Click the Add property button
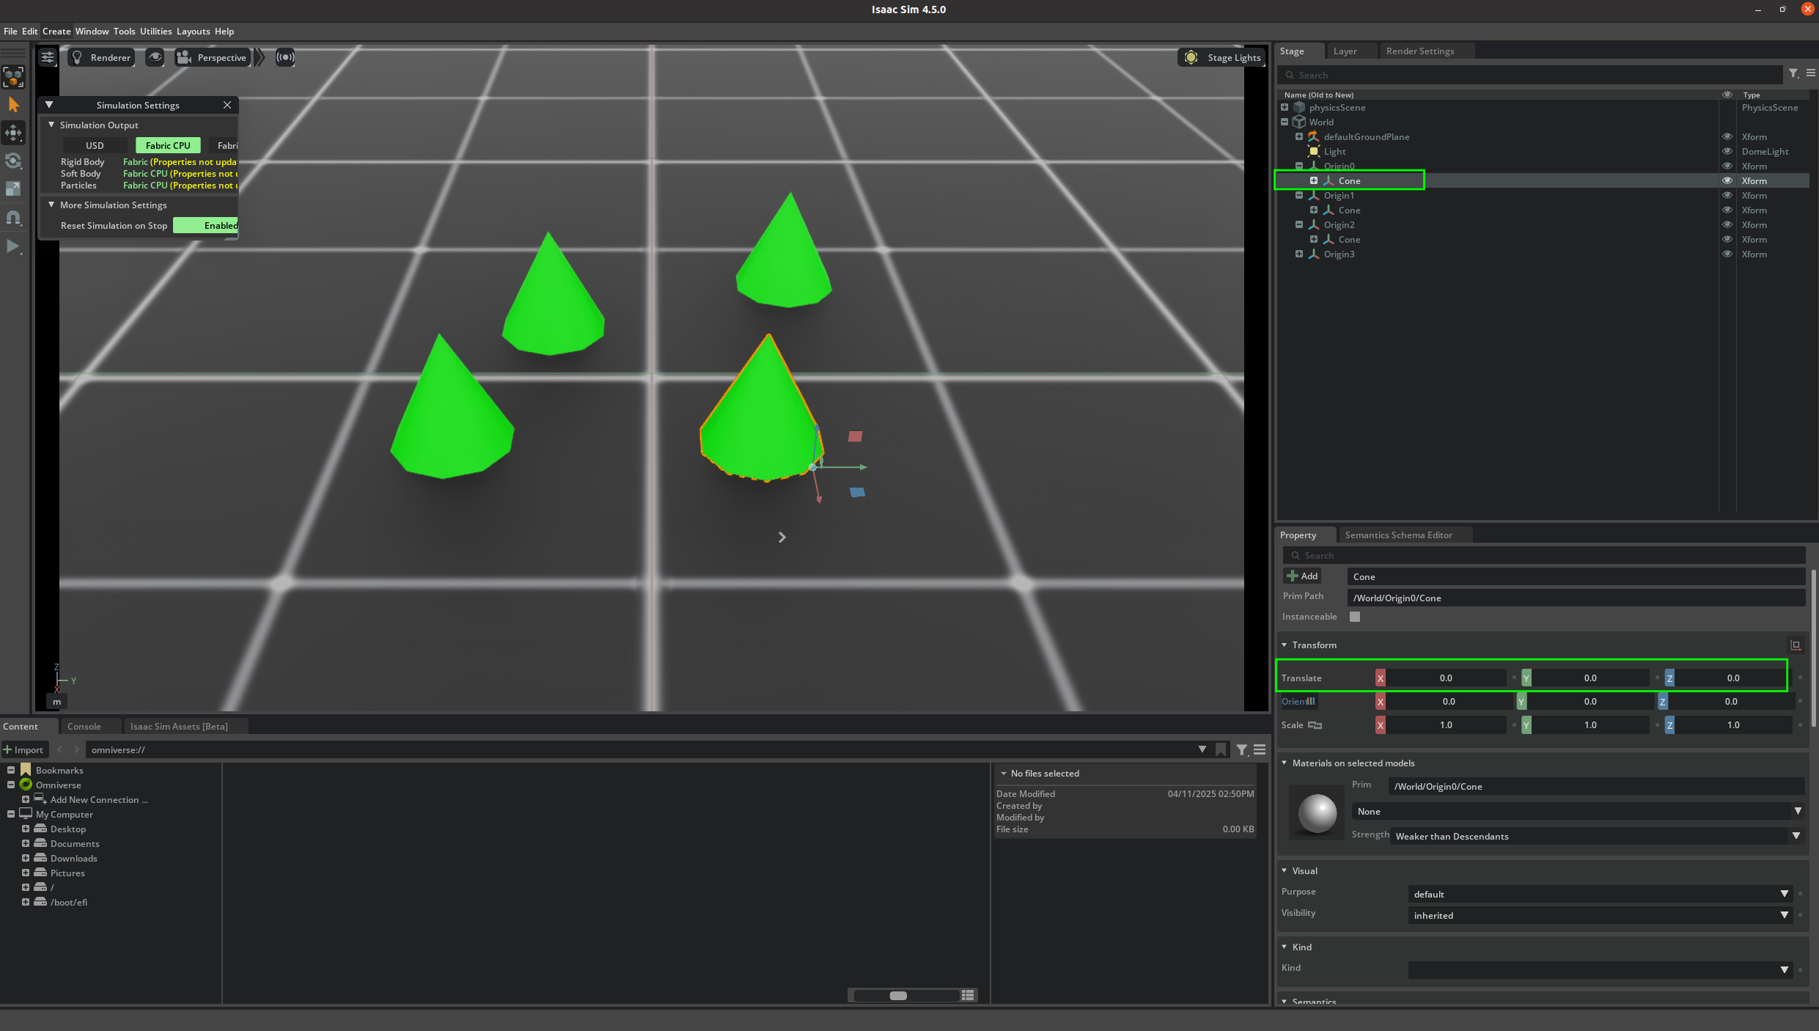This screenshot has height=1031, width=1819. pos(1302,576)
